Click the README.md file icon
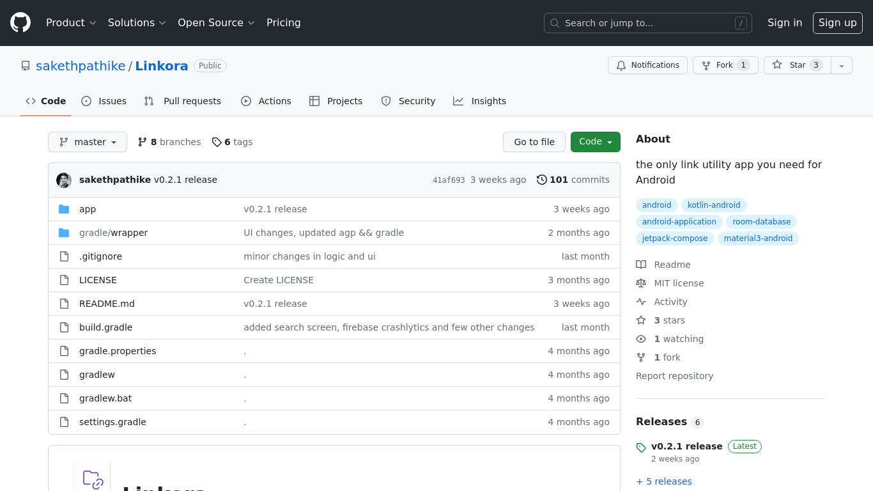 [x=64, y=304]
